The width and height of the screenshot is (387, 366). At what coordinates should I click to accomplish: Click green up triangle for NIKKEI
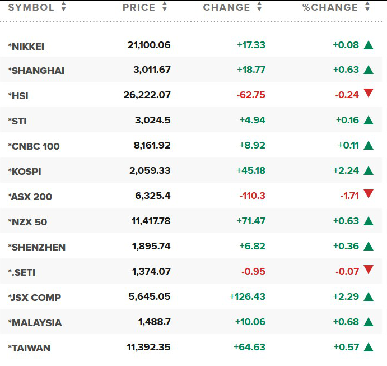coord(369,45)
